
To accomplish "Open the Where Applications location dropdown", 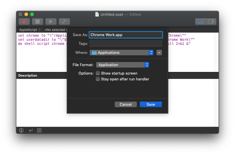I will pos(121,53).
